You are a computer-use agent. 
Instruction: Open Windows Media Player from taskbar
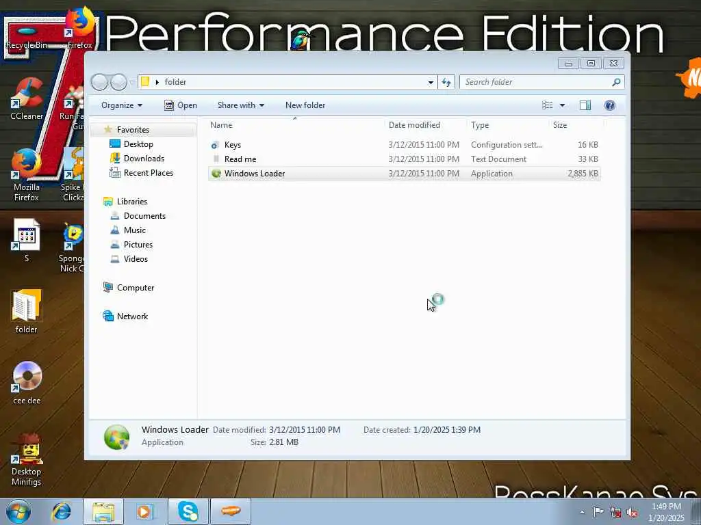point(144,511)
